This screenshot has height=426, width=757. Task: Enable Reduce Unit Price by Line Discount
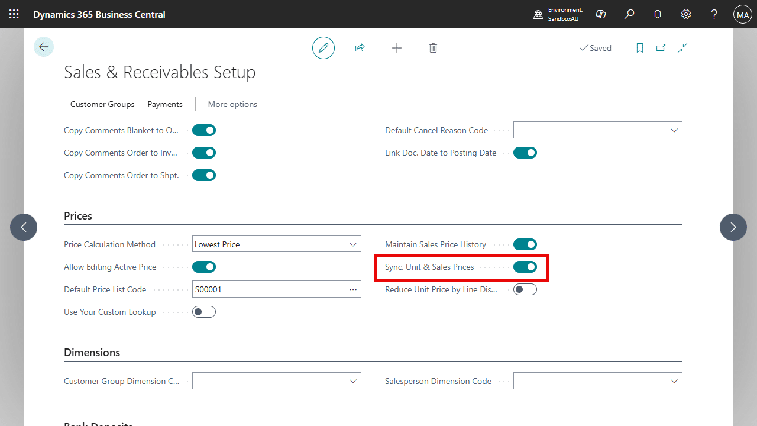point(525,289)
